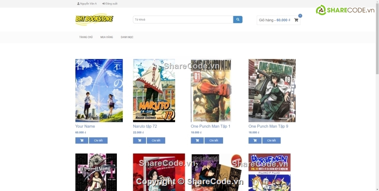Add One Punch Man Tập 1 to cart
379x191 pixels.
click(x=197, y=140)
